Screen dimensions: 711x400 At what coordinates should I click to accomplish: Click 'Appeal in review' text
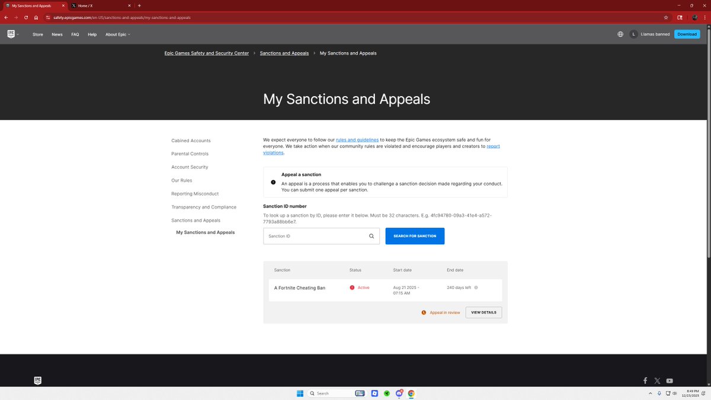coord(445,312)
